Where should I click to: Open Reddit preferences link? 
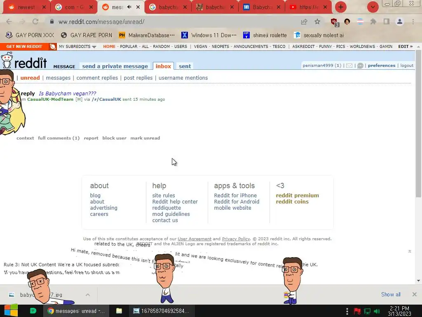click(381, 66)
